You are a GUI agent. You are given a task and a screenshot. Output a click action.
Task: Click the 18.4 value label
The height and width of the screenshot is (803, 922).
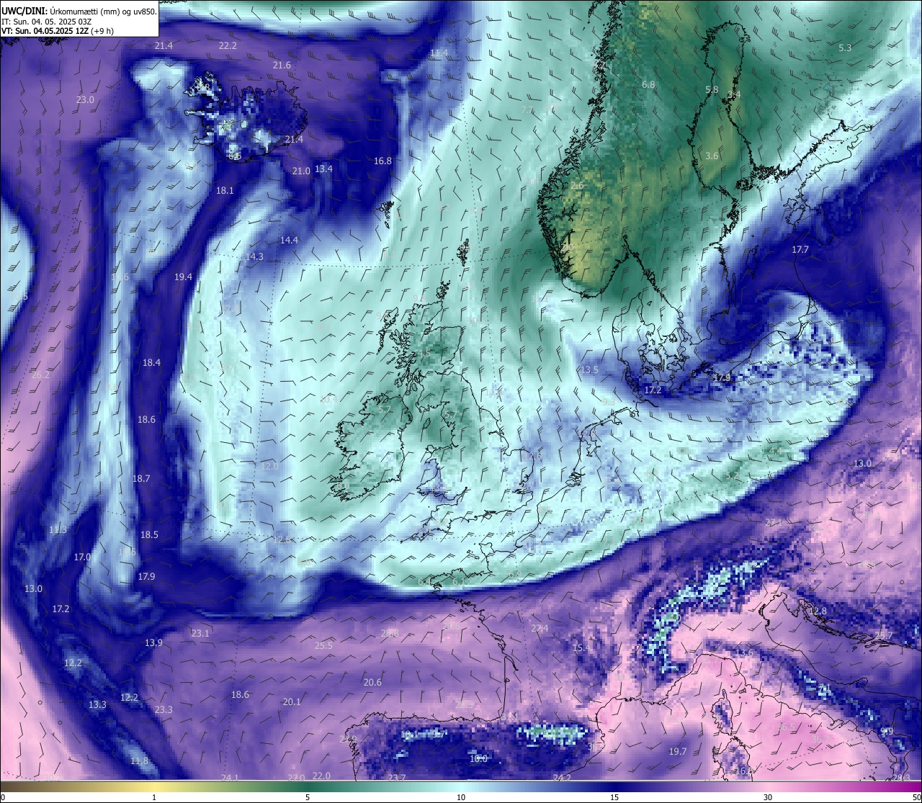(151, 362)
